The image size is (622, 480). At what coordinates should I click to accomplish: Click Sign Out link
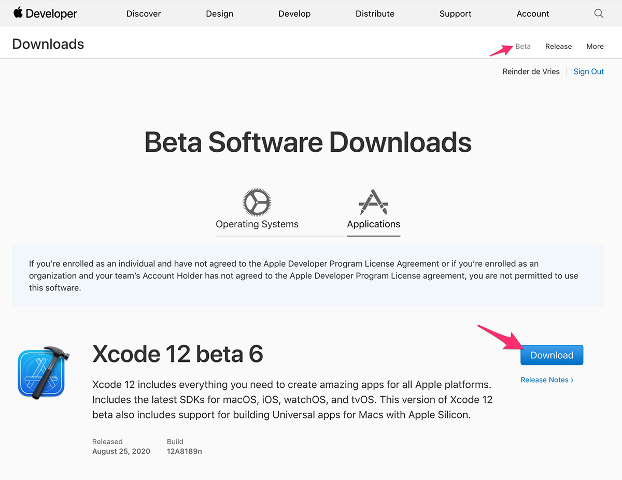589,72
